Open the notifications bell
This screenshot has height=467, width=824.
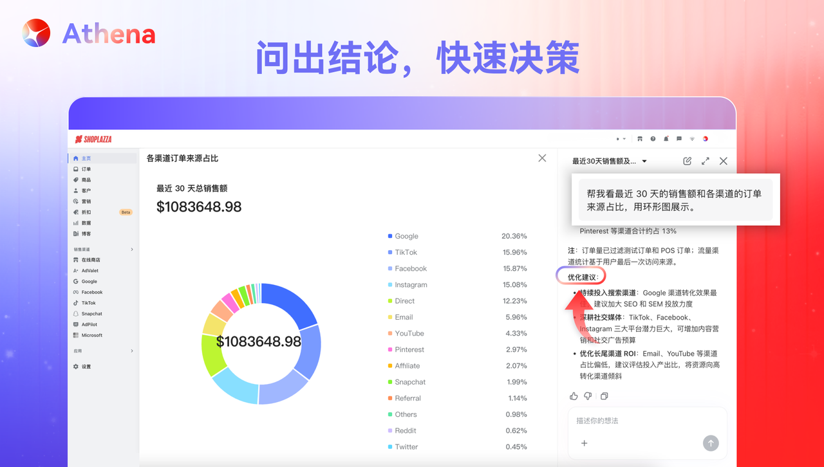pos(666,139)
